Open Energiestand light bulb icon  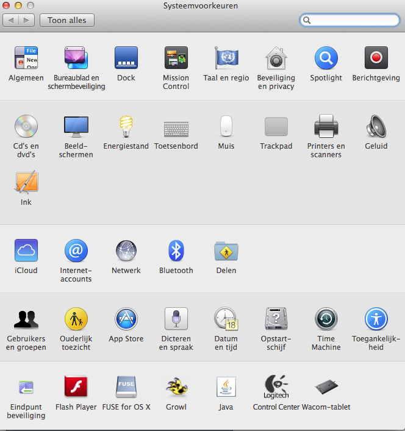click(x=126, y=126)
